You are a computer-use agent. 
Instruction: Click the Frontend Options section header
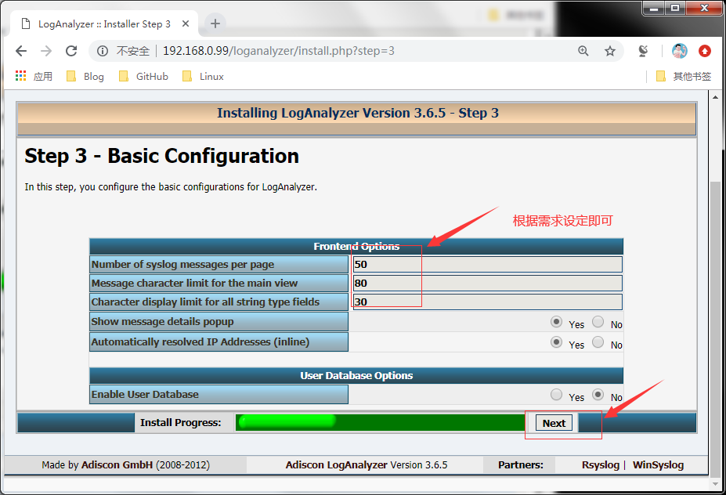point(356,247)
